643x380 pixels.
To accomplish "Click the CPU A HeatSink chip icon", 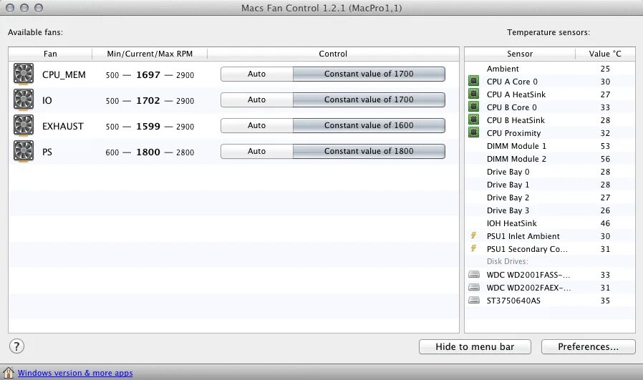I will point(473,94).
